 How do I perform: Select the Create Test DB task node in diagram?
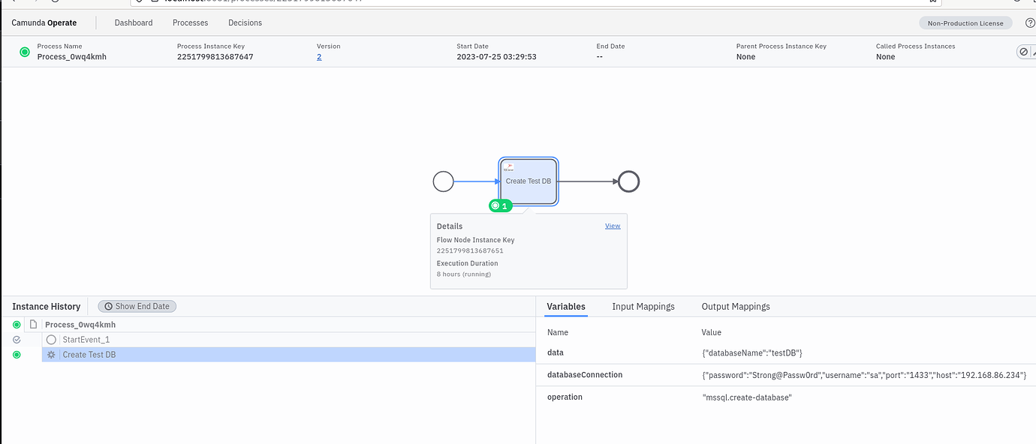[528, 181]
